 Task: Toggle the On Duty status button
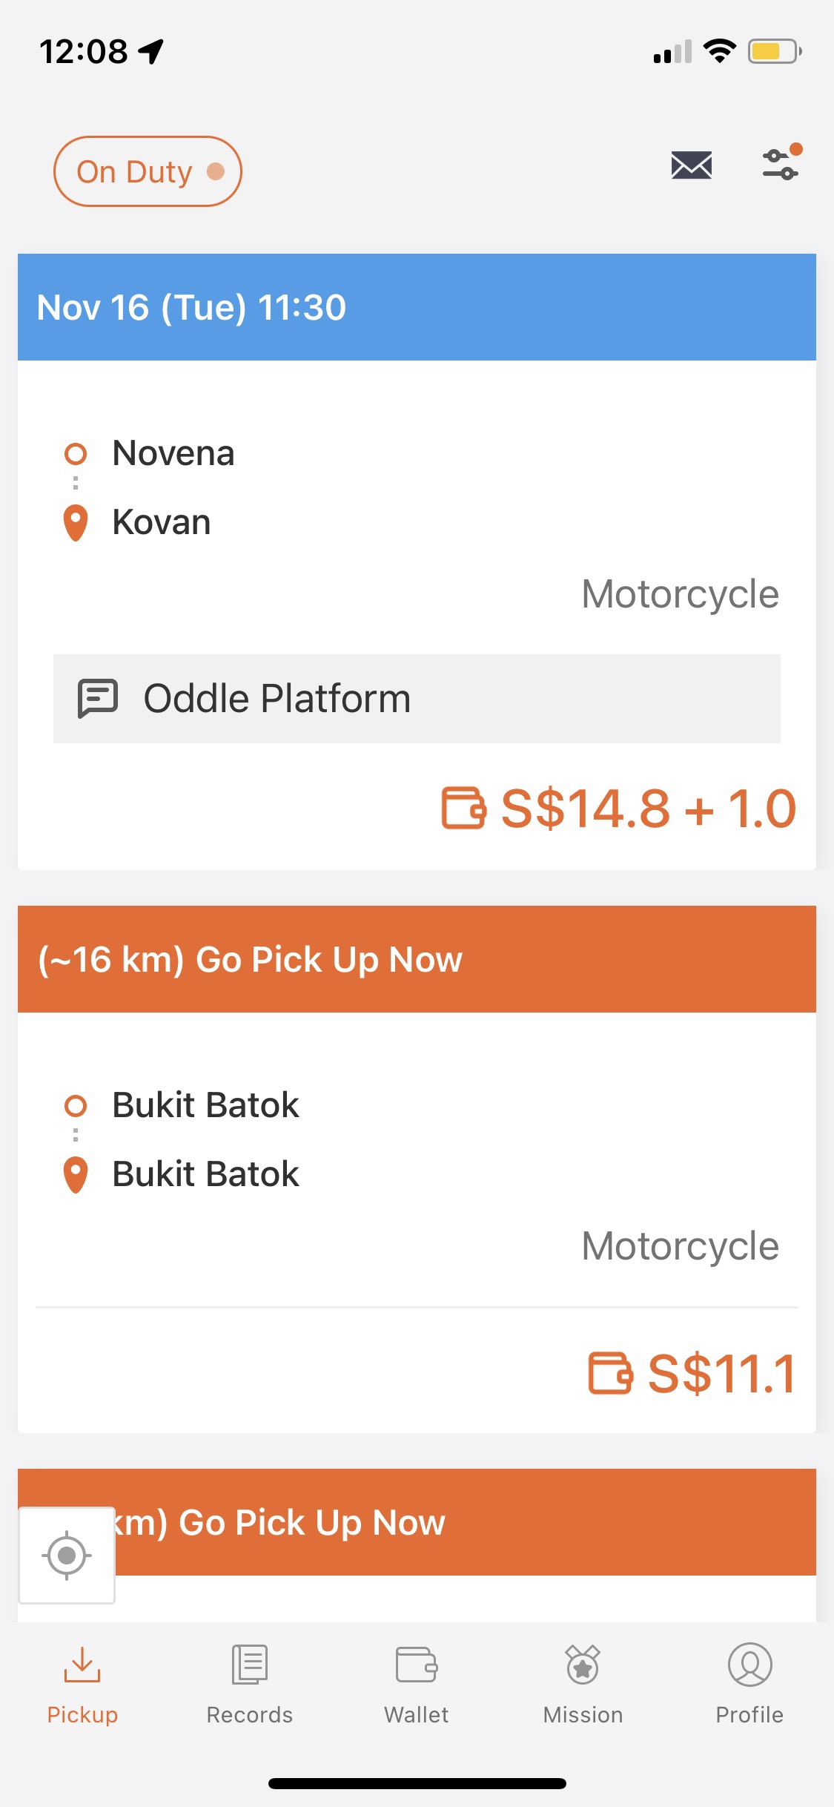(148, 171)
